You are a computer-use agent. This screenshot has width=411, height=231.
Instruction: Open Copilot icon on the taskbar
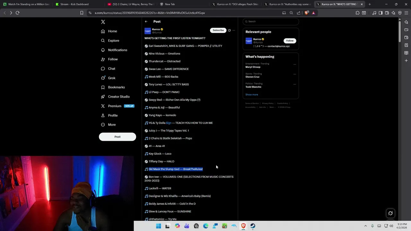[x=177, y=226]
